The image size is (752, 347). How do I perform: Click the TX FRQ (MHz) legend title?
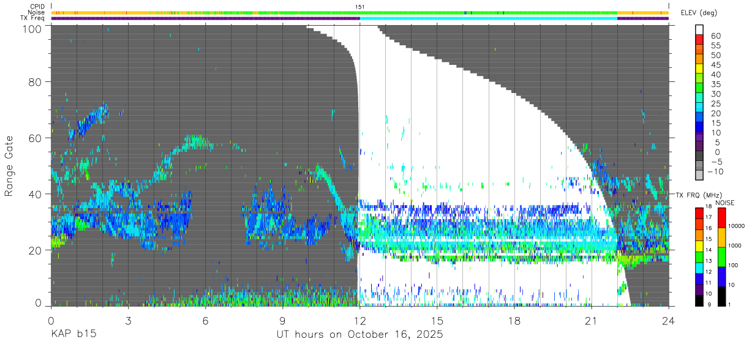(x=699, y=195)
